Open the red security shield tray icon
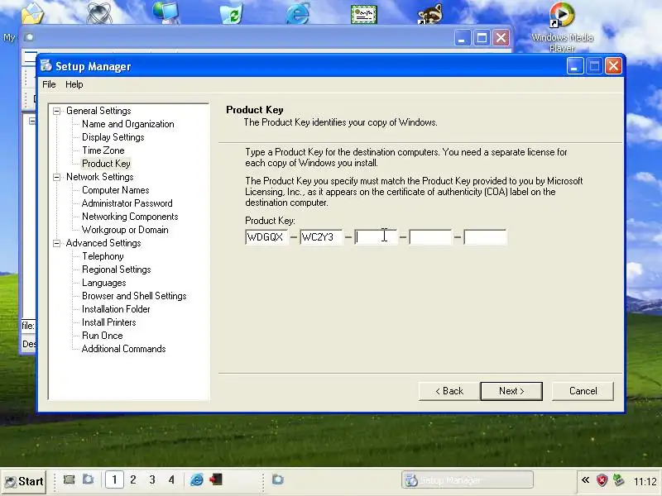This screenshot has height=496, width=662. click(x=602, y=480)
